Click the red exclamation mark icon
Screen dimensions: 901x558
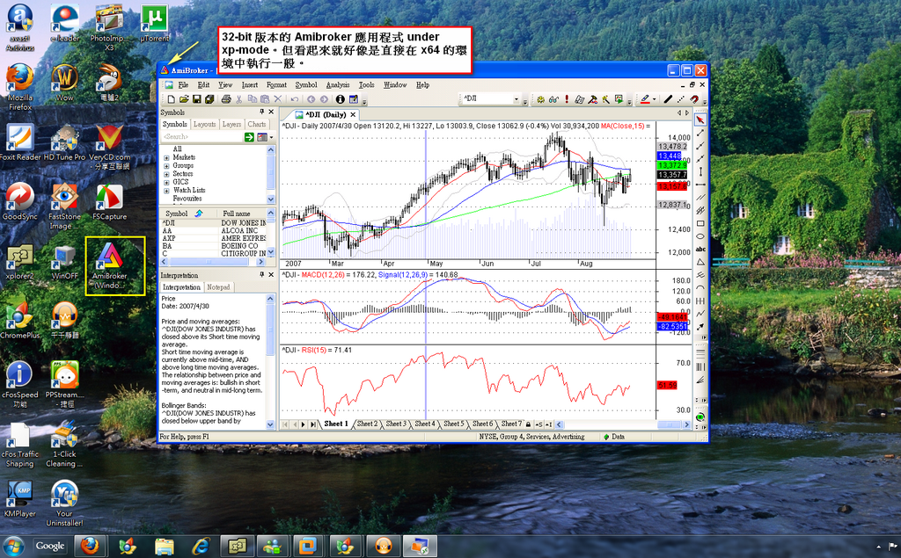pyautogui.click(x=567, y=99)
